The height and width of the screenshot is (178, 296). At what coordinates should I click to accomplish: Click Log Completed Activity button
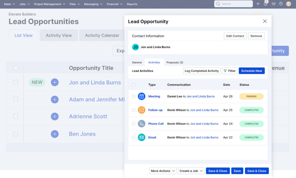(x=201, y=71)
